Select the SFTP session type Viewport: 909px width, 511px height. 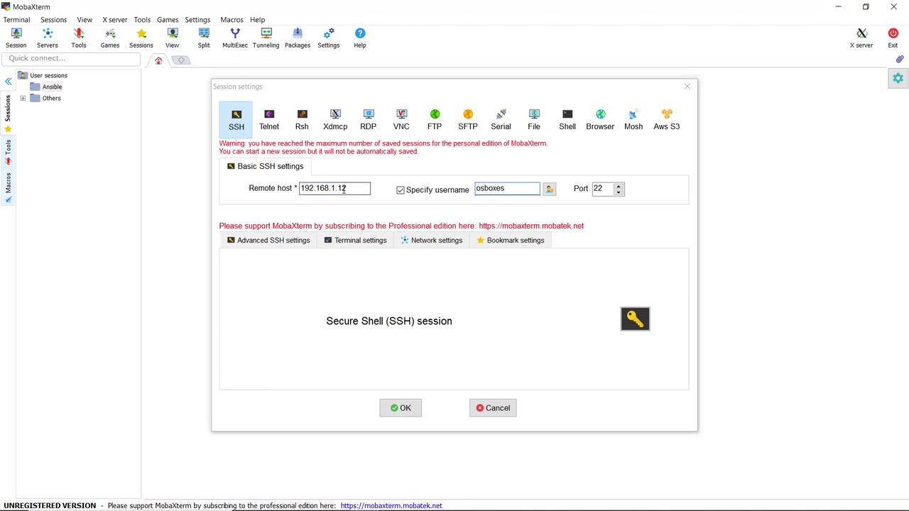[x=467, y=119]
